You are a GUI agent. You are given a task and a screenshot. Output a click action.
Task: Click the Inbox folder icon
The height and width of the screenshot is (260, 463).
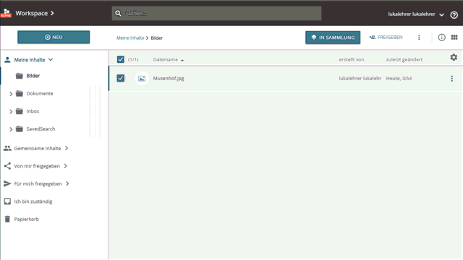(x=20, y=111)
